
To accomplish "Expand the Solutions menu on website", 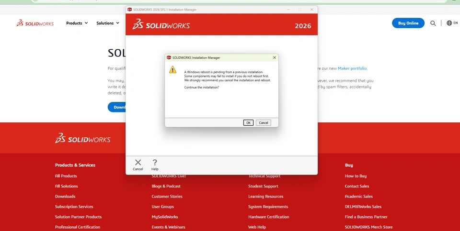I will click(x=108, y=23).
